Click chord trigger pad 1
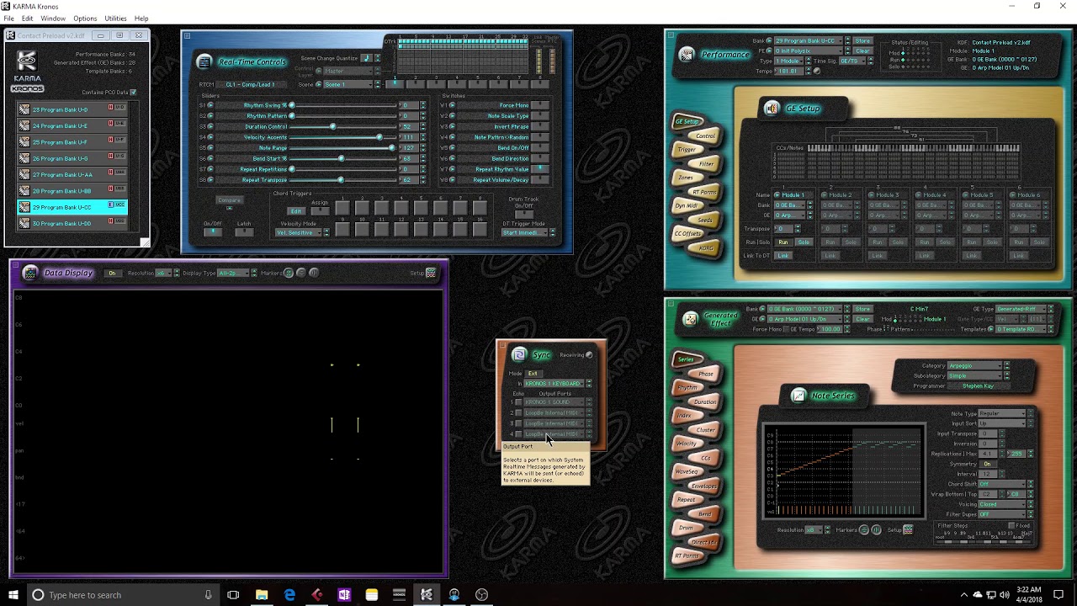 342,208
